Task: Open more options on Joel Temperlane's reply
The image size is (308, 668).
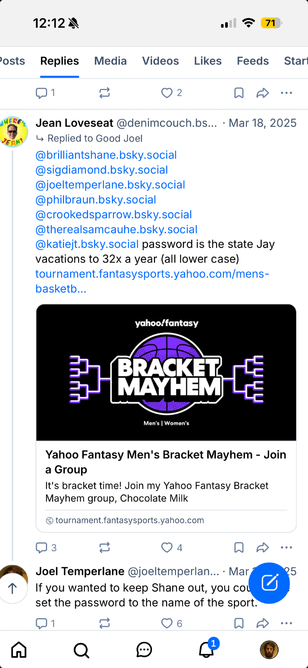Action: point(286,623)
